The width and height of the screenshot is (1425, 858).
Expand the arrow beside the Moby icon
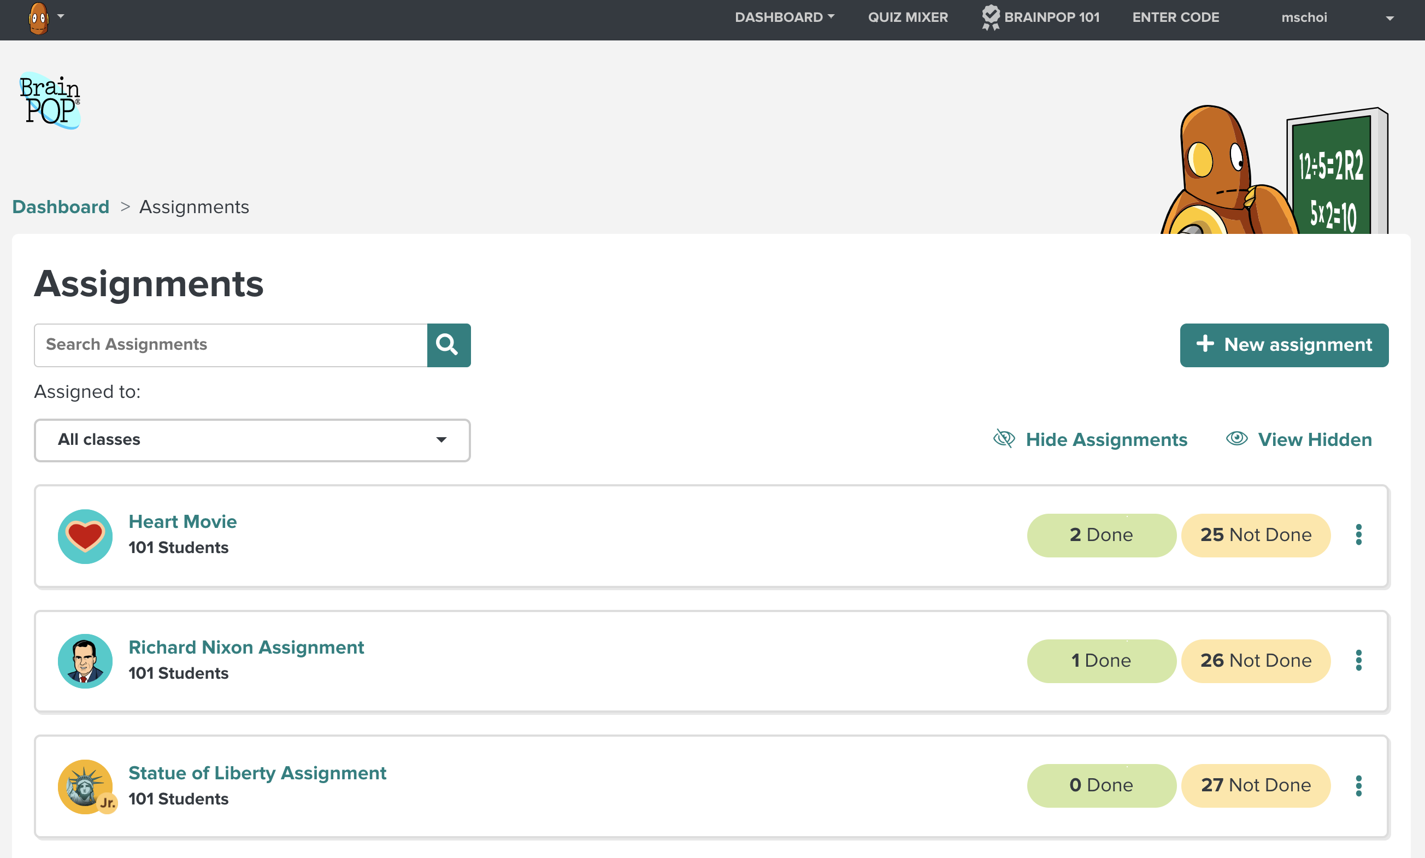61,16
